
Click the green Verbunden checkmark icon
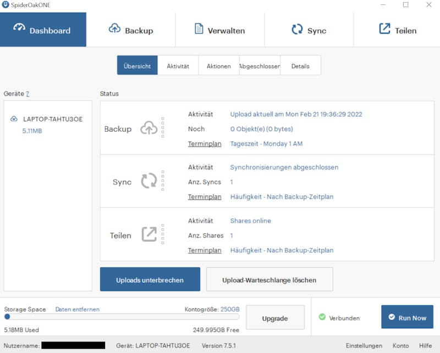322,317
